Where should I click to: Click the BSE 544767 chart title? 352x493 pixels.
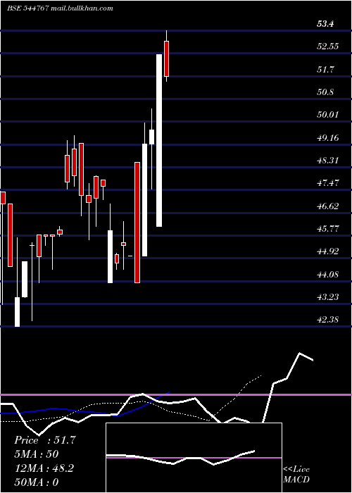point(60,8)
